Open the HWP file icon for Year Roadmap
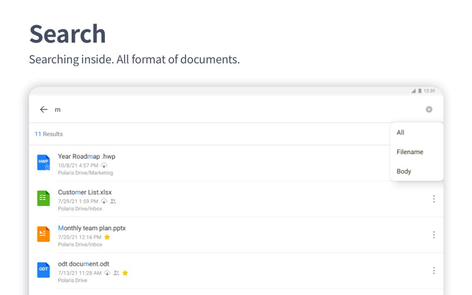Viewport: 472px width, 295px height. click(x=43, y=162)
